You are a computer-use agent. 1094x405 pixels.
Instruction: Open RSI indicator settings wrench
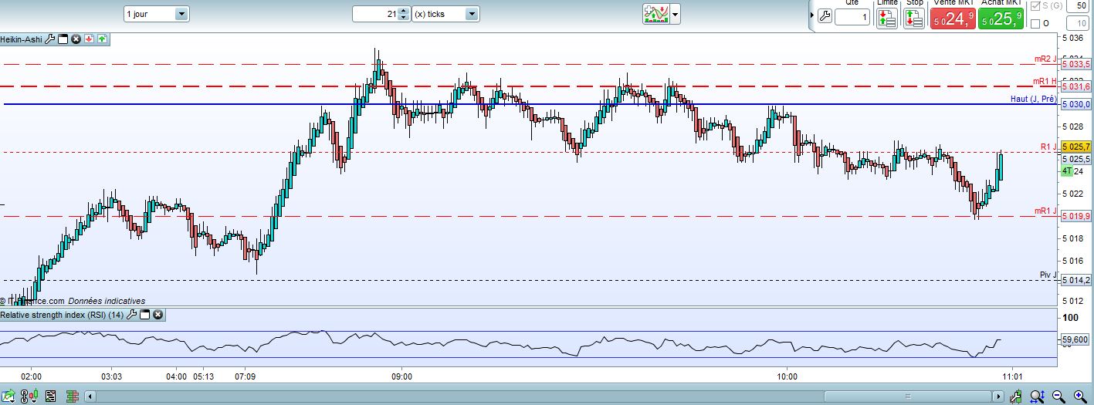click(x=132, y=315)
